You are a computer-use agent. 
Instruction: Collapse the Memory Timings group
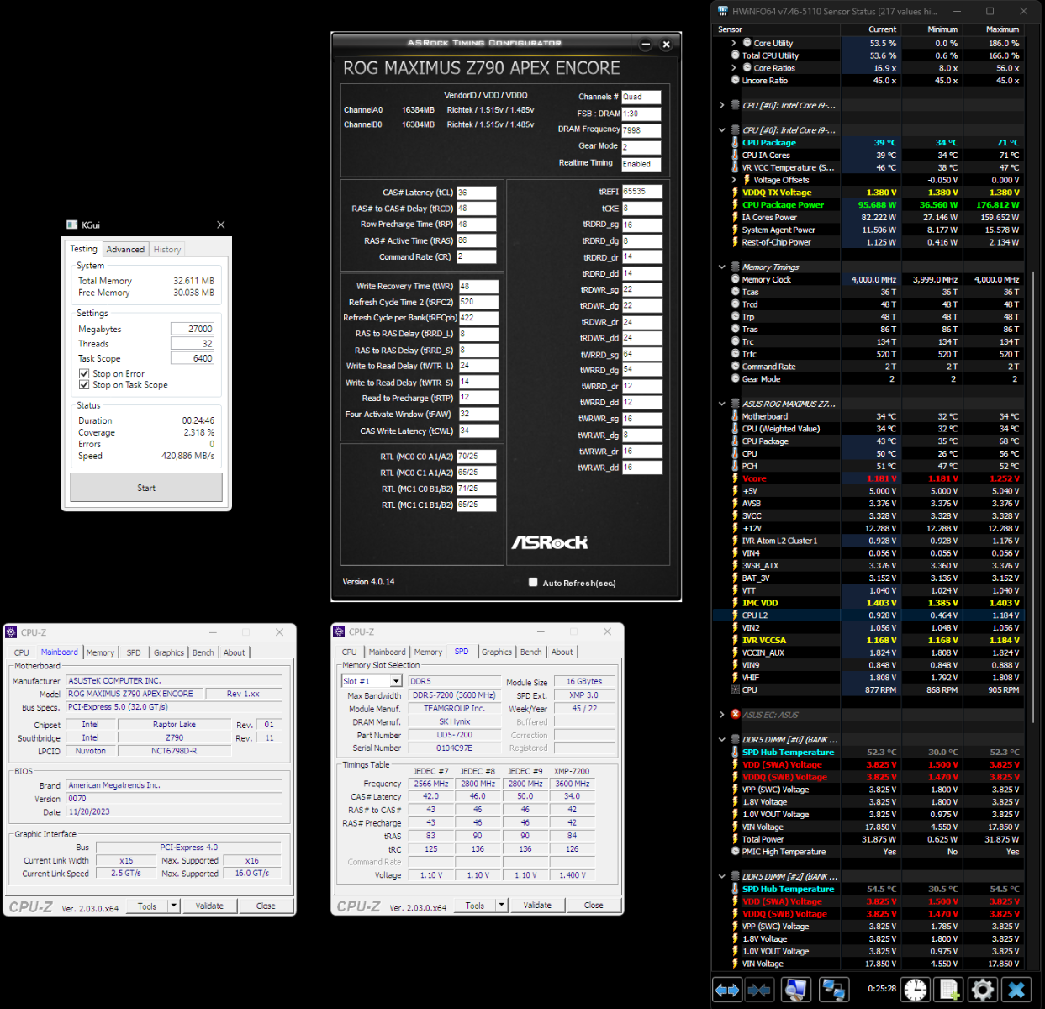[722, 267]
